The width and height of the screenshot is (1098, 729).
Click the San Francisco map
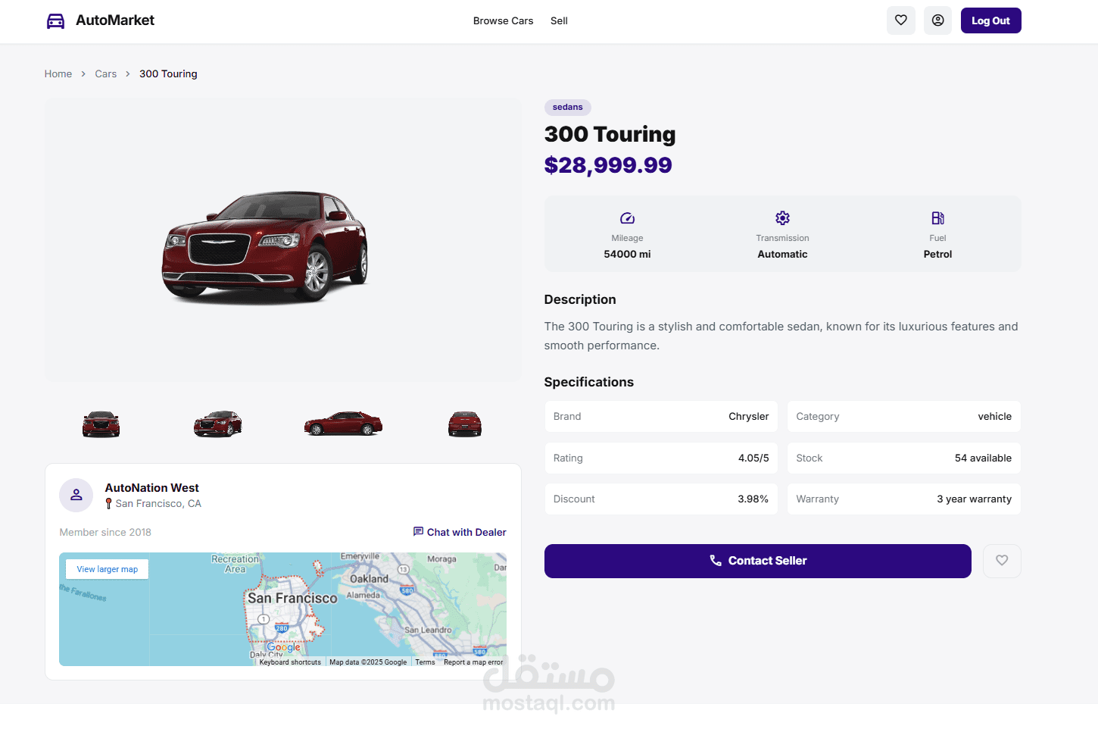[x=282, y=609]
